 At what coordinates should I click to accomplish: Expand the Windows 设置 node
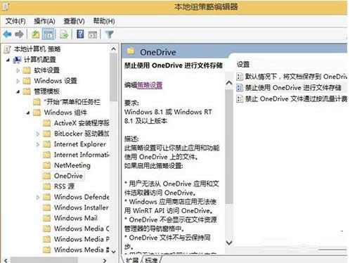pos(18,81)
